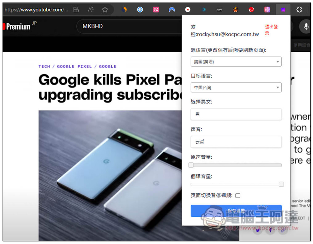Open the source language 美国(英语) dropdown
Viewport: 313px width, 244px height.
pyautogui.click(x=236, y=62)
